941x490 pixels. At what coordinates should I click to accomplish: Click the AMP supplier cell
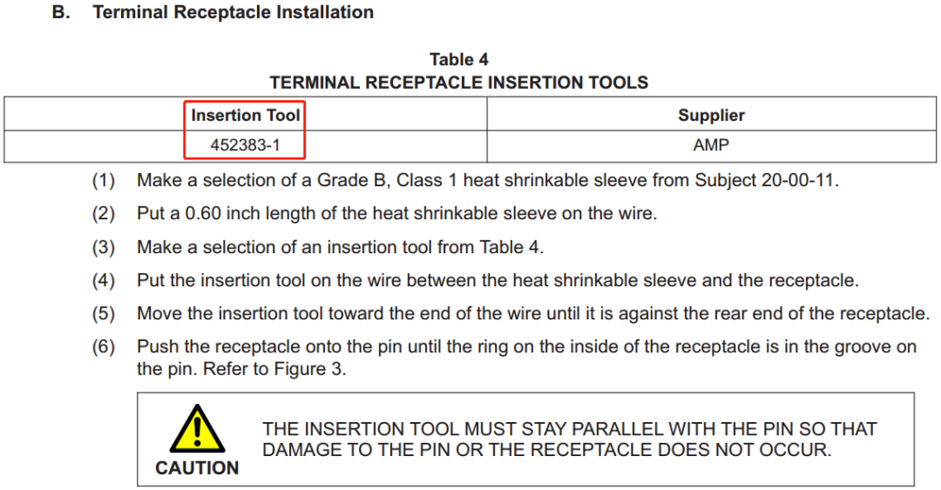[x=711, y=145]
